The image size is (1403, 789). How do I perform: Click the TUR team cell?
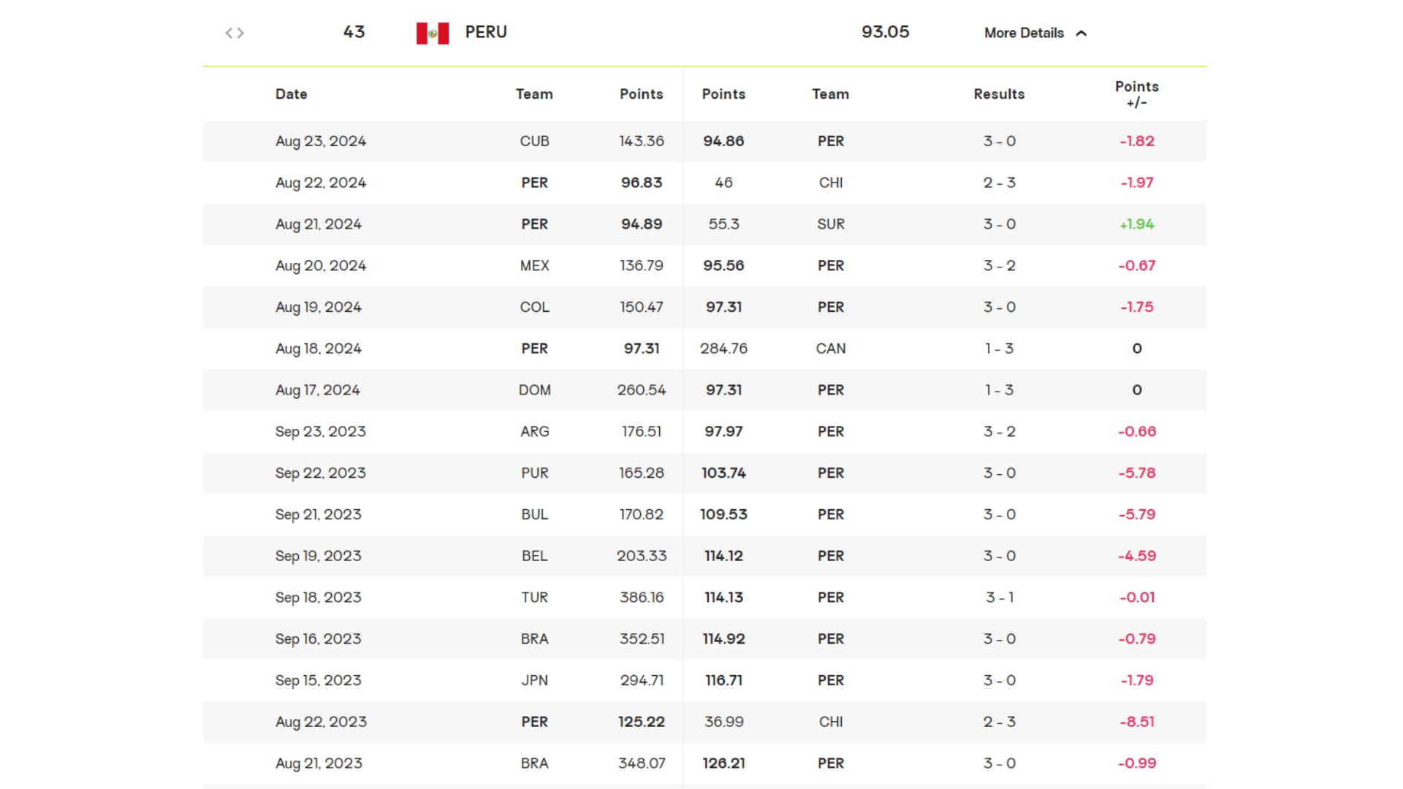(534, 598)
